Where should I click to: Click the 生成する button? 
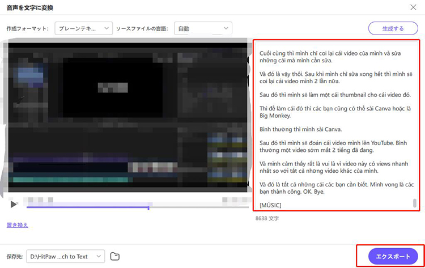click(393, 28)
